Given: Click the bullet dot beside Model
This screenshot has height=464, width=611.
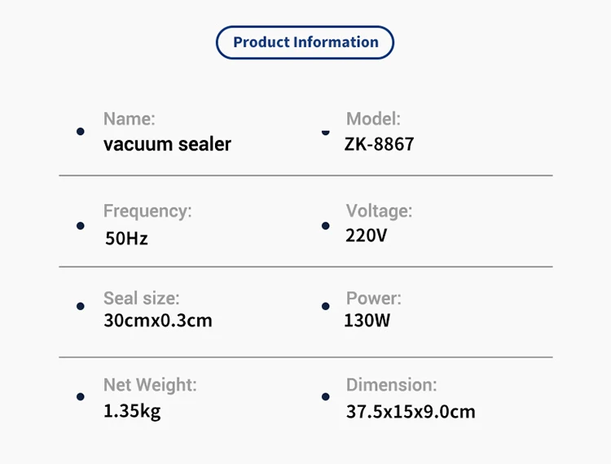Looking at the screenshot, I should coord(326,131).
